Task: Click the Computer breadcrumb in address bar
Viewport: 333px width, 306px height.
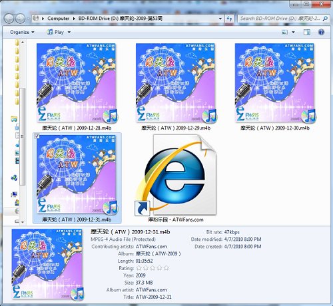Action: tap(59, 19)
